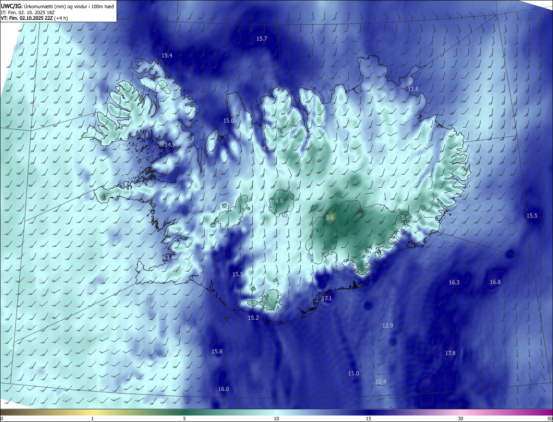This screenshot has width=553, height=422.
Task: Click the 16.0 value label
Action: pyautogui.click(x=223, y=389)
